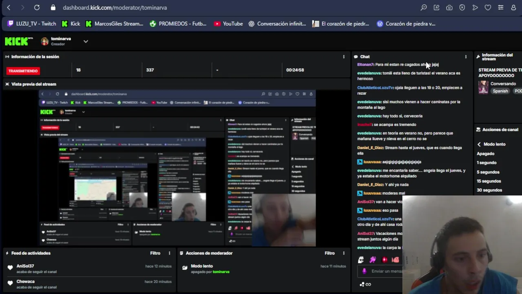
Task: Click the stream preview thumbnail
Action: coord(177,169)
